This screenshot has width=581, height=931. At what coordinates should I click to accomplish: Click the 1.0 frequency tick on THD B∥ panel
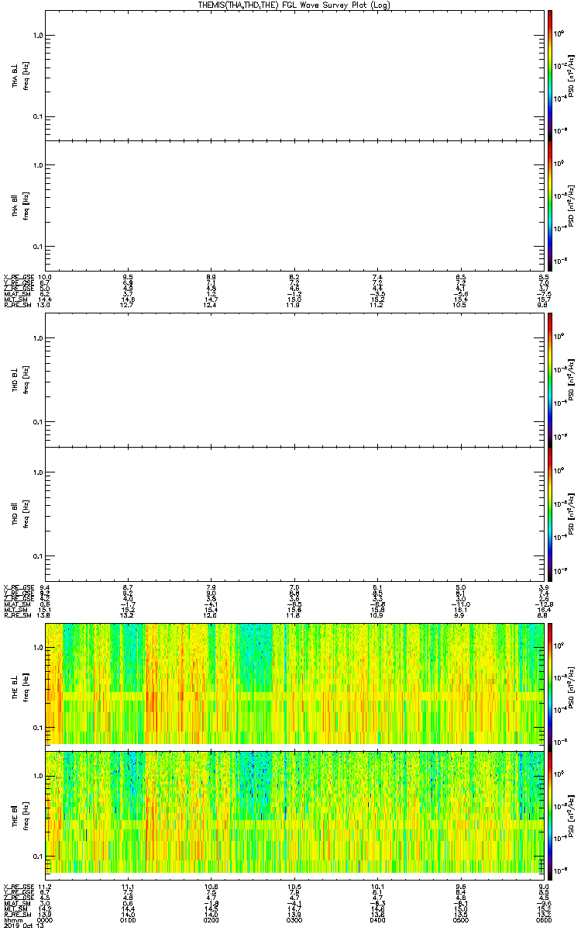[x=38, y=472]
